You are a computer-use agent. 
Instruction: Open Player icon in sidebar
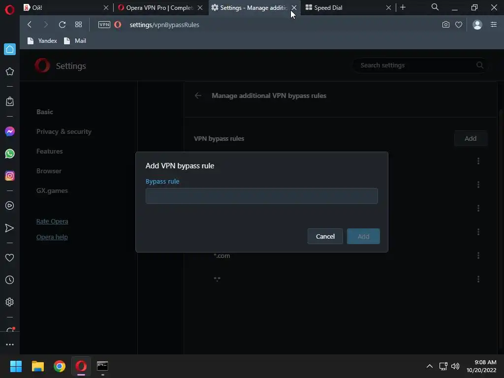click(x=10, y=206)
